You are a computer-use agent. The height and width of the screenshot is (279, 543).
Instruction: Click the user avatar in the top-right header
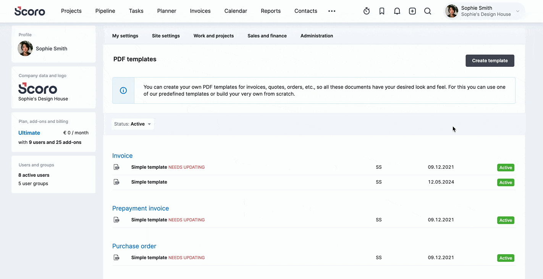[452, 11]
